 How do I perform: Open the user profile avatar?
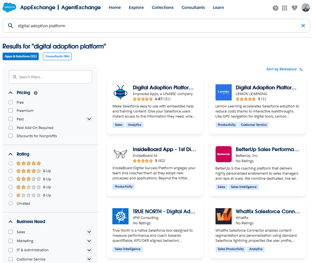click(306, 8)
